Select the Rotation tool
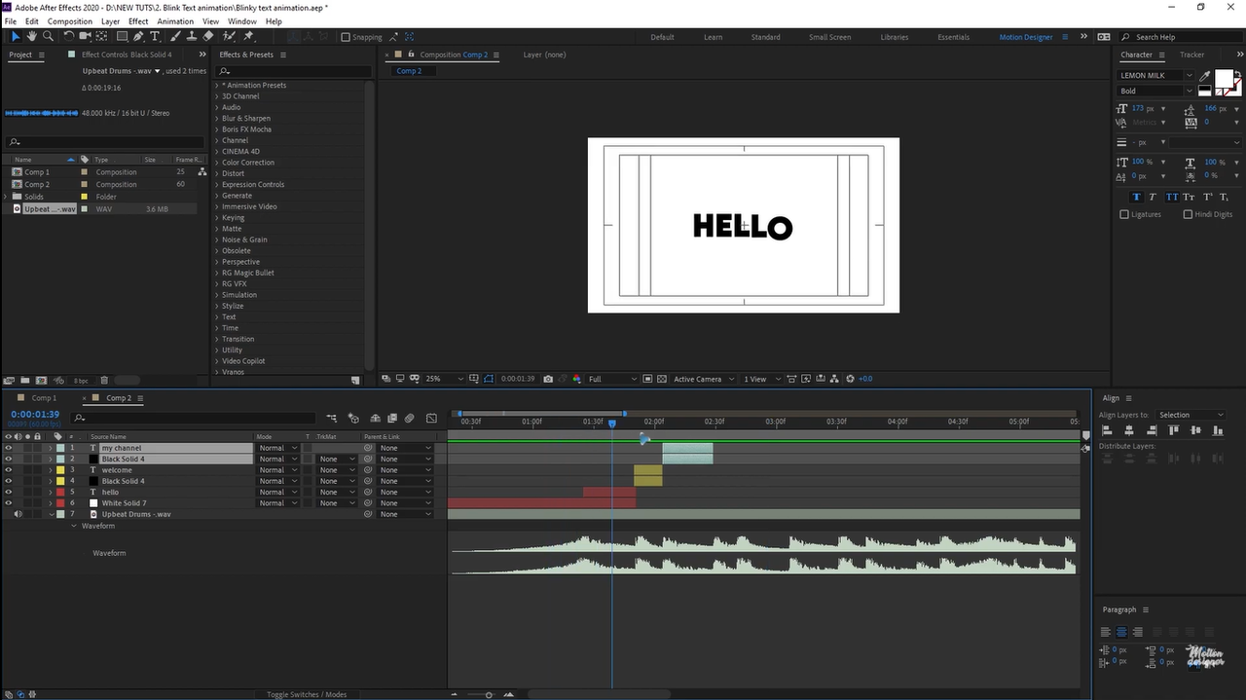Viewport: 1246px width, 700px height. (69, 36)
